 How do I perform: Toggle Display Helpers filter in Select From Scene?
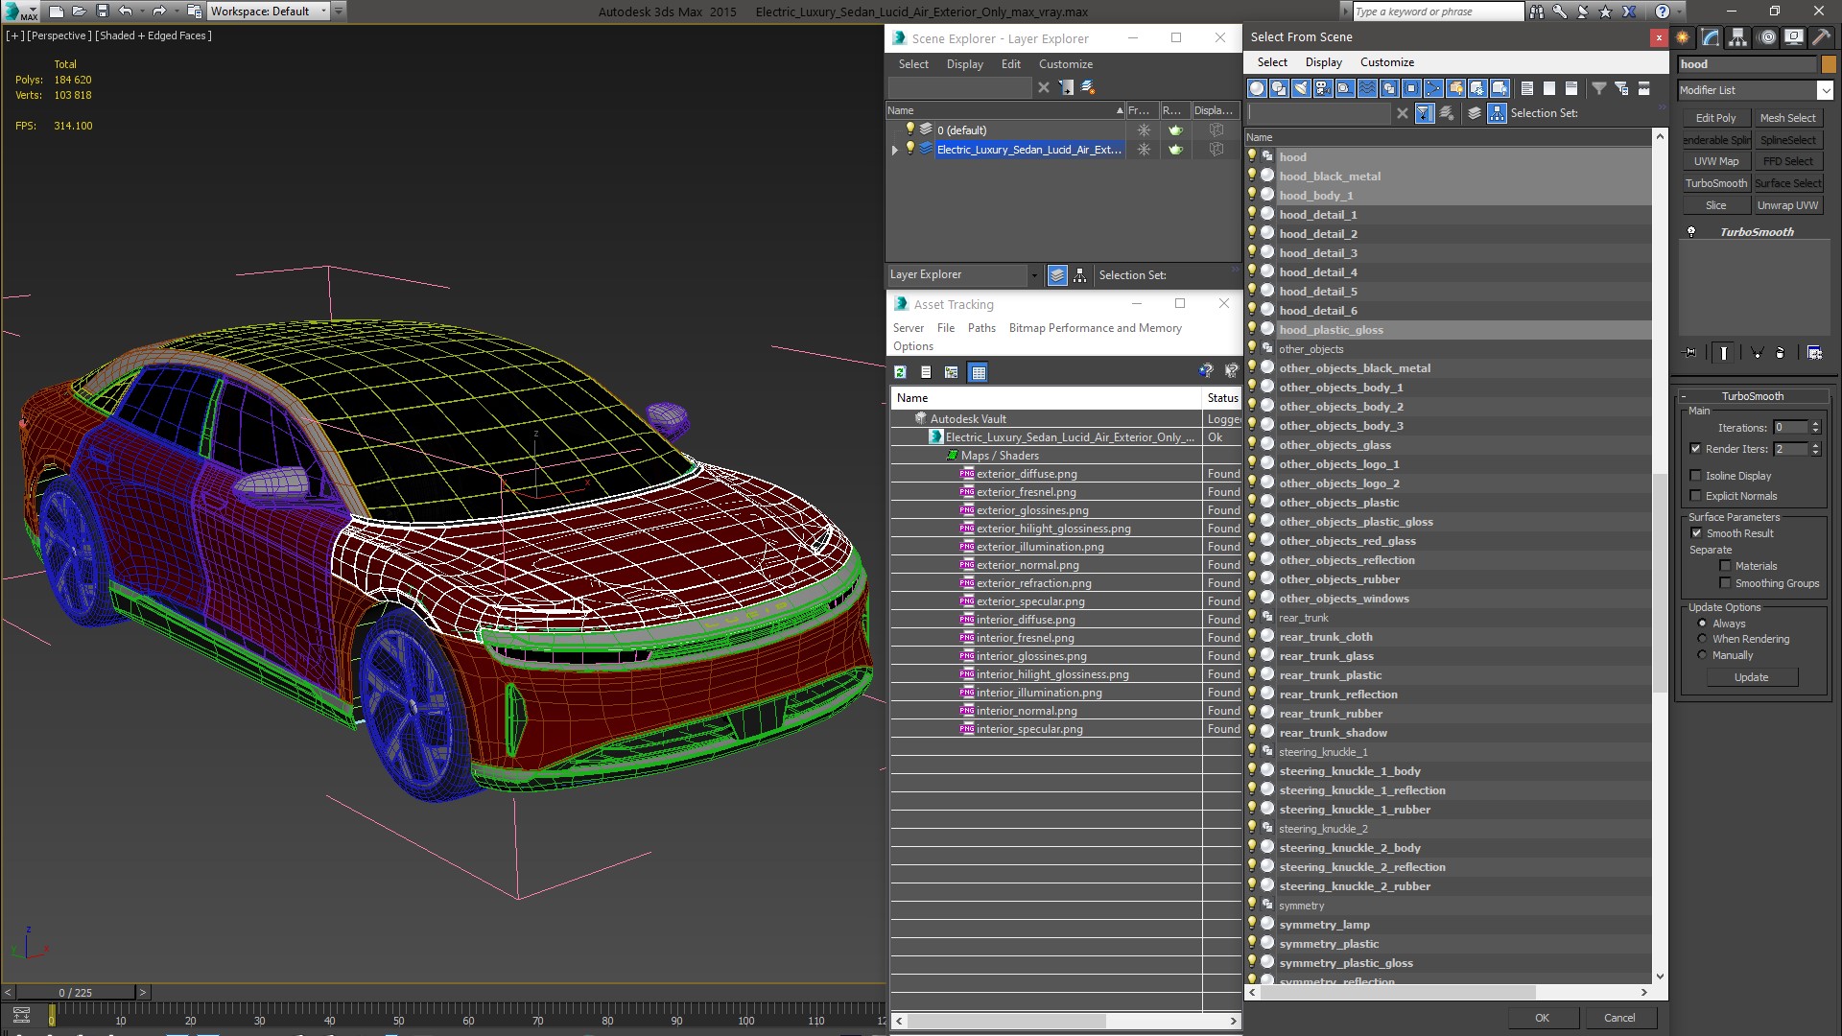coord(1345,88)
